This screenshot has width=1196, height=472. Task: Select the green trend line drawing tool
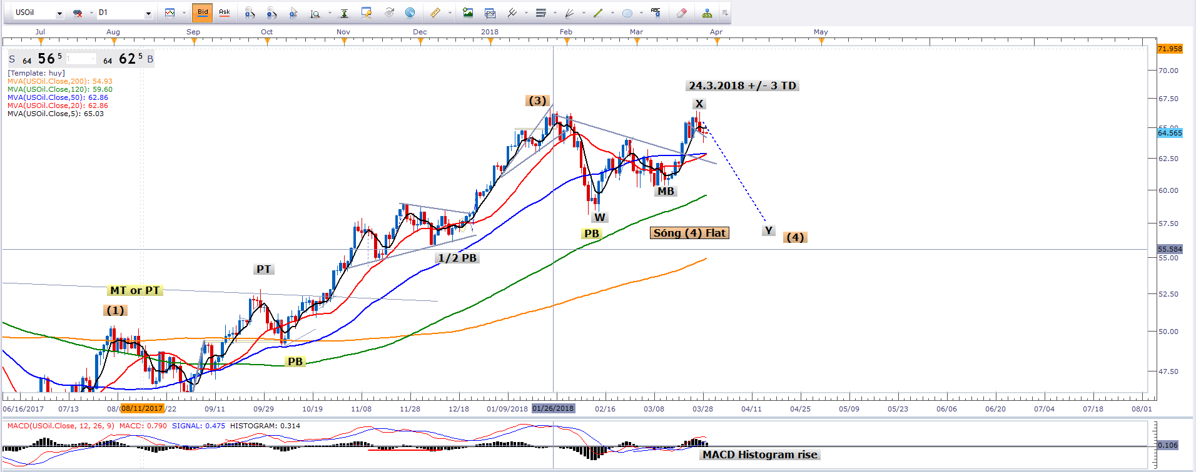[x=598, y=12]
